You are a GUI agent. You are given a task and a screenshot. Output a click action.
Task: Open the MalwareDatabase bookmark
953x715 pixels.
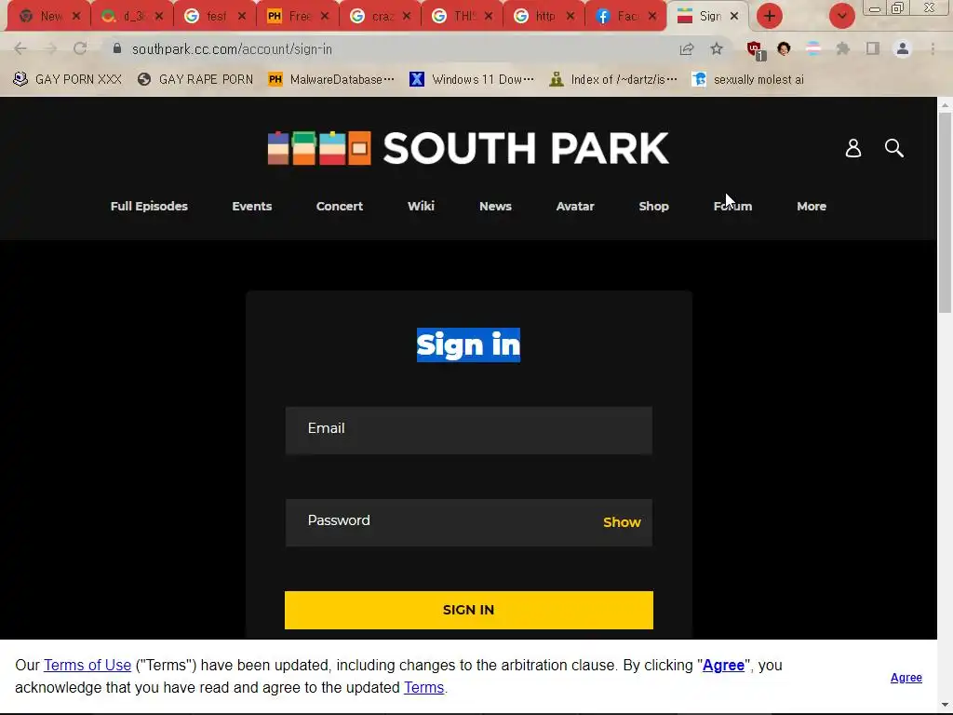pos(331,80)
